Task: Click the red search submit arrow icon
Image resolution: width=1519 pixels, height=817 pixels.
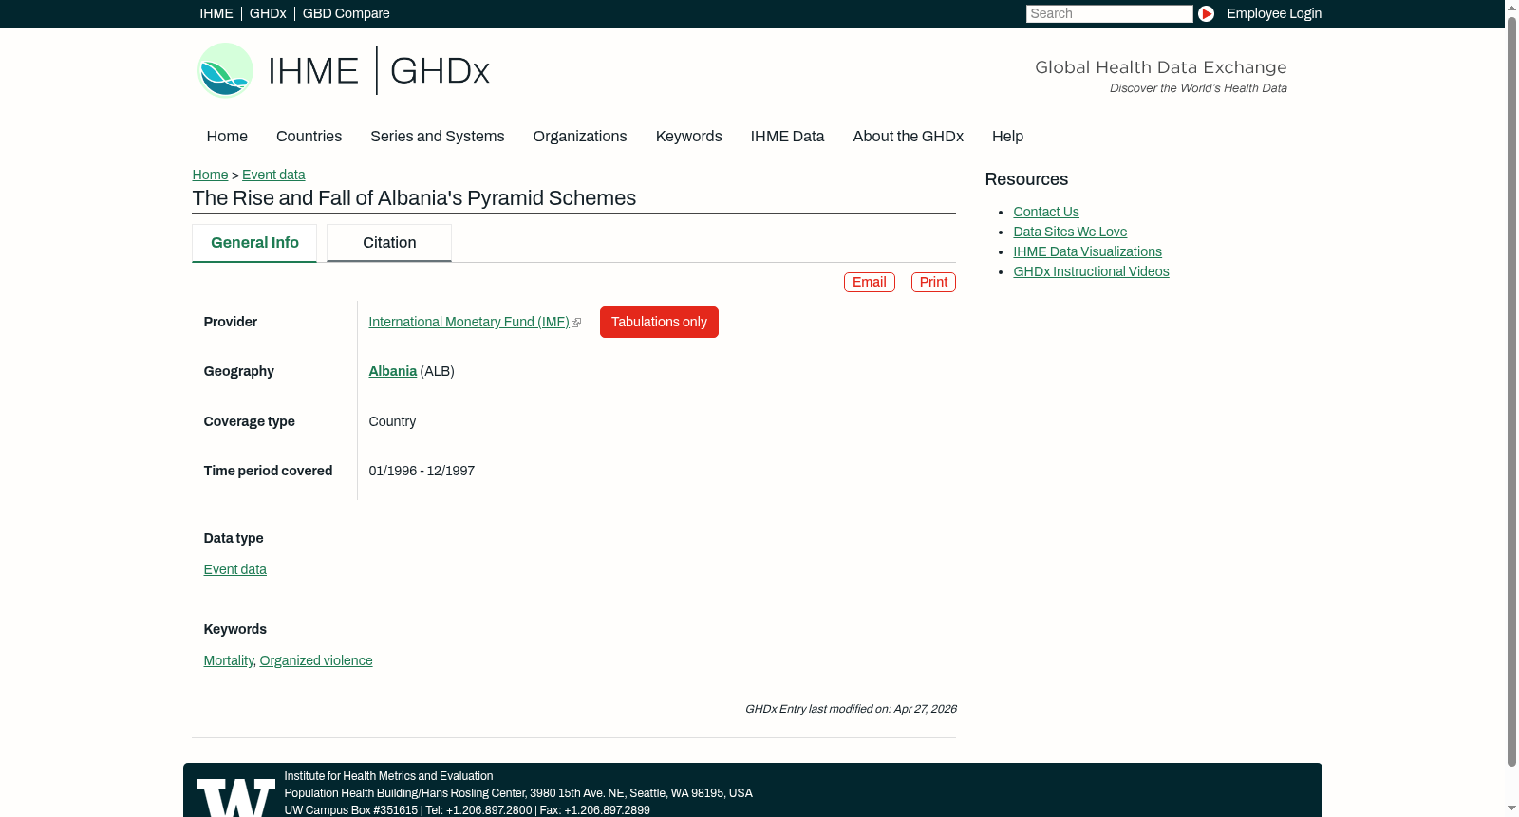Action: (1206, 13)
